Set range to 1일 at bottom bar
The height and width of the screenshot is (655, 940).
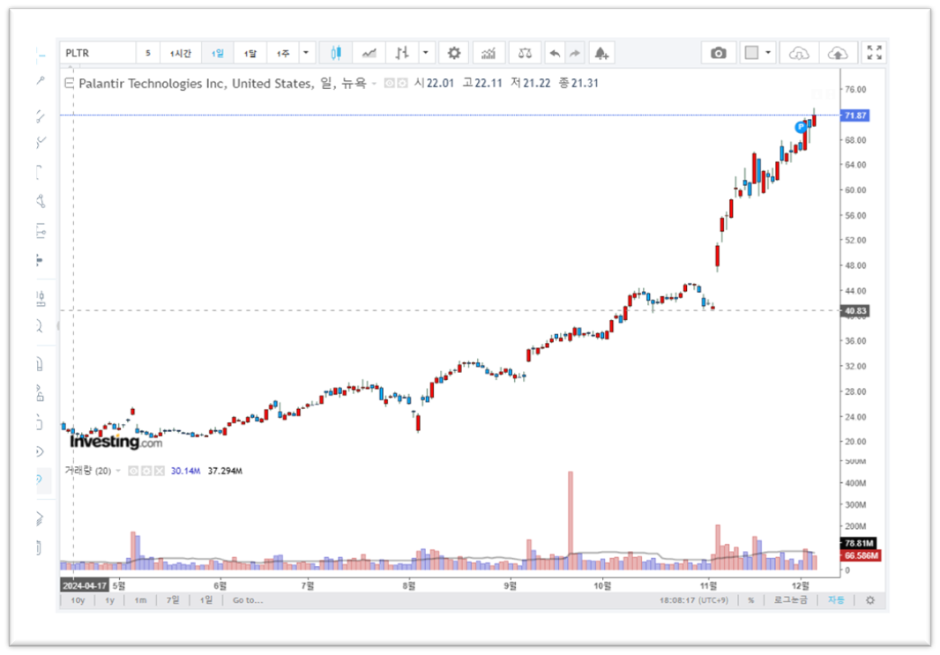tap(205, 599)
